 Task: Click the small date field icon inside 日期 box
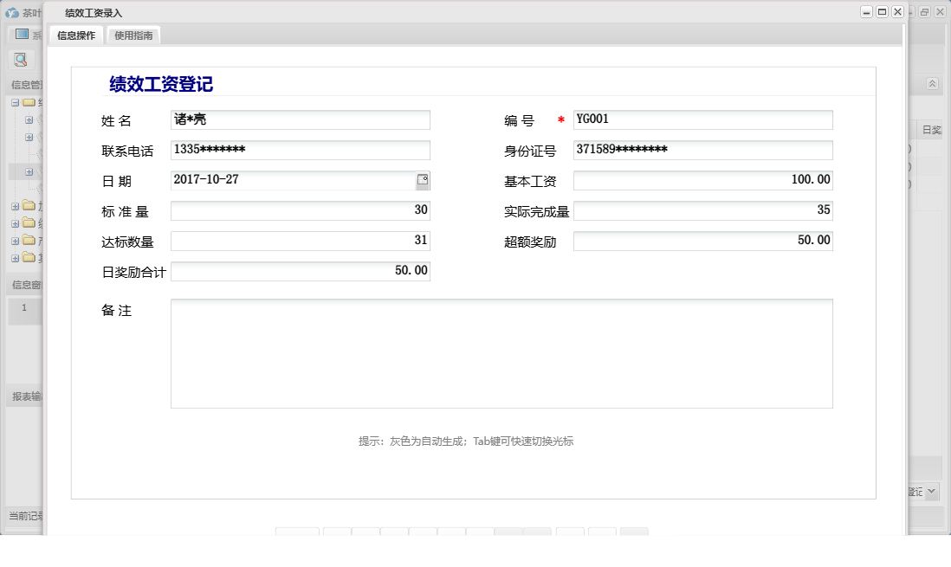424,180
